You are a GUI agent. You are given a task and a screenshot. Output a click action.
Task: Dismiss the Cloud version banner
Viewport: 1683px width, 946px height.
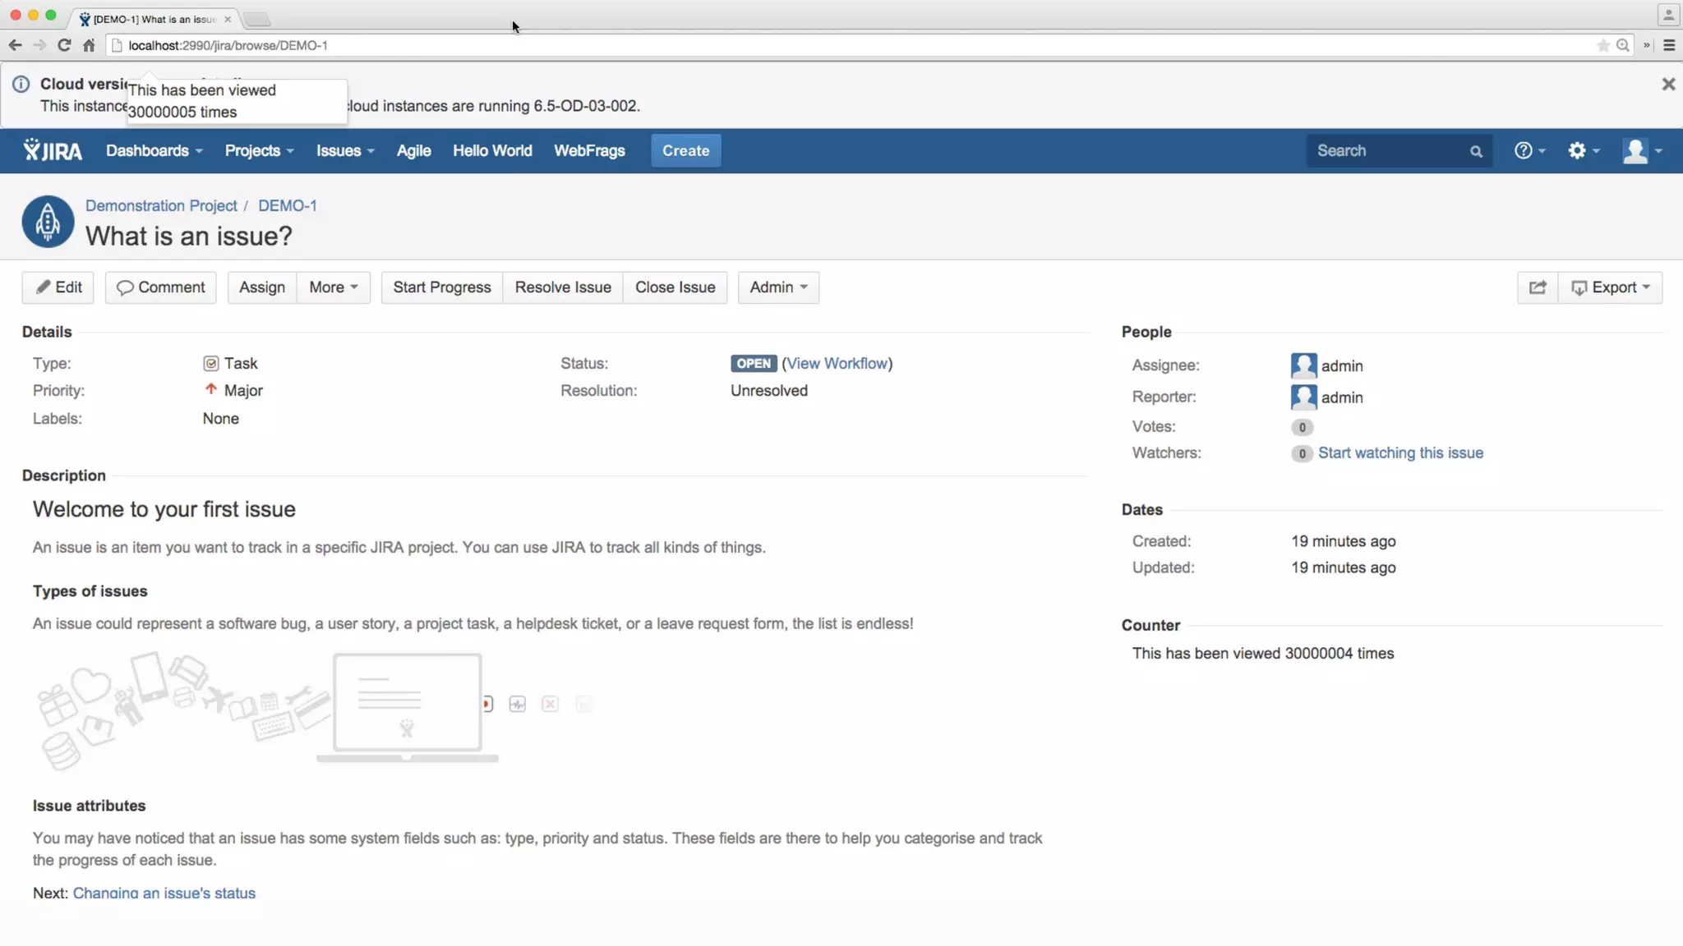(x=1668, y=84)
